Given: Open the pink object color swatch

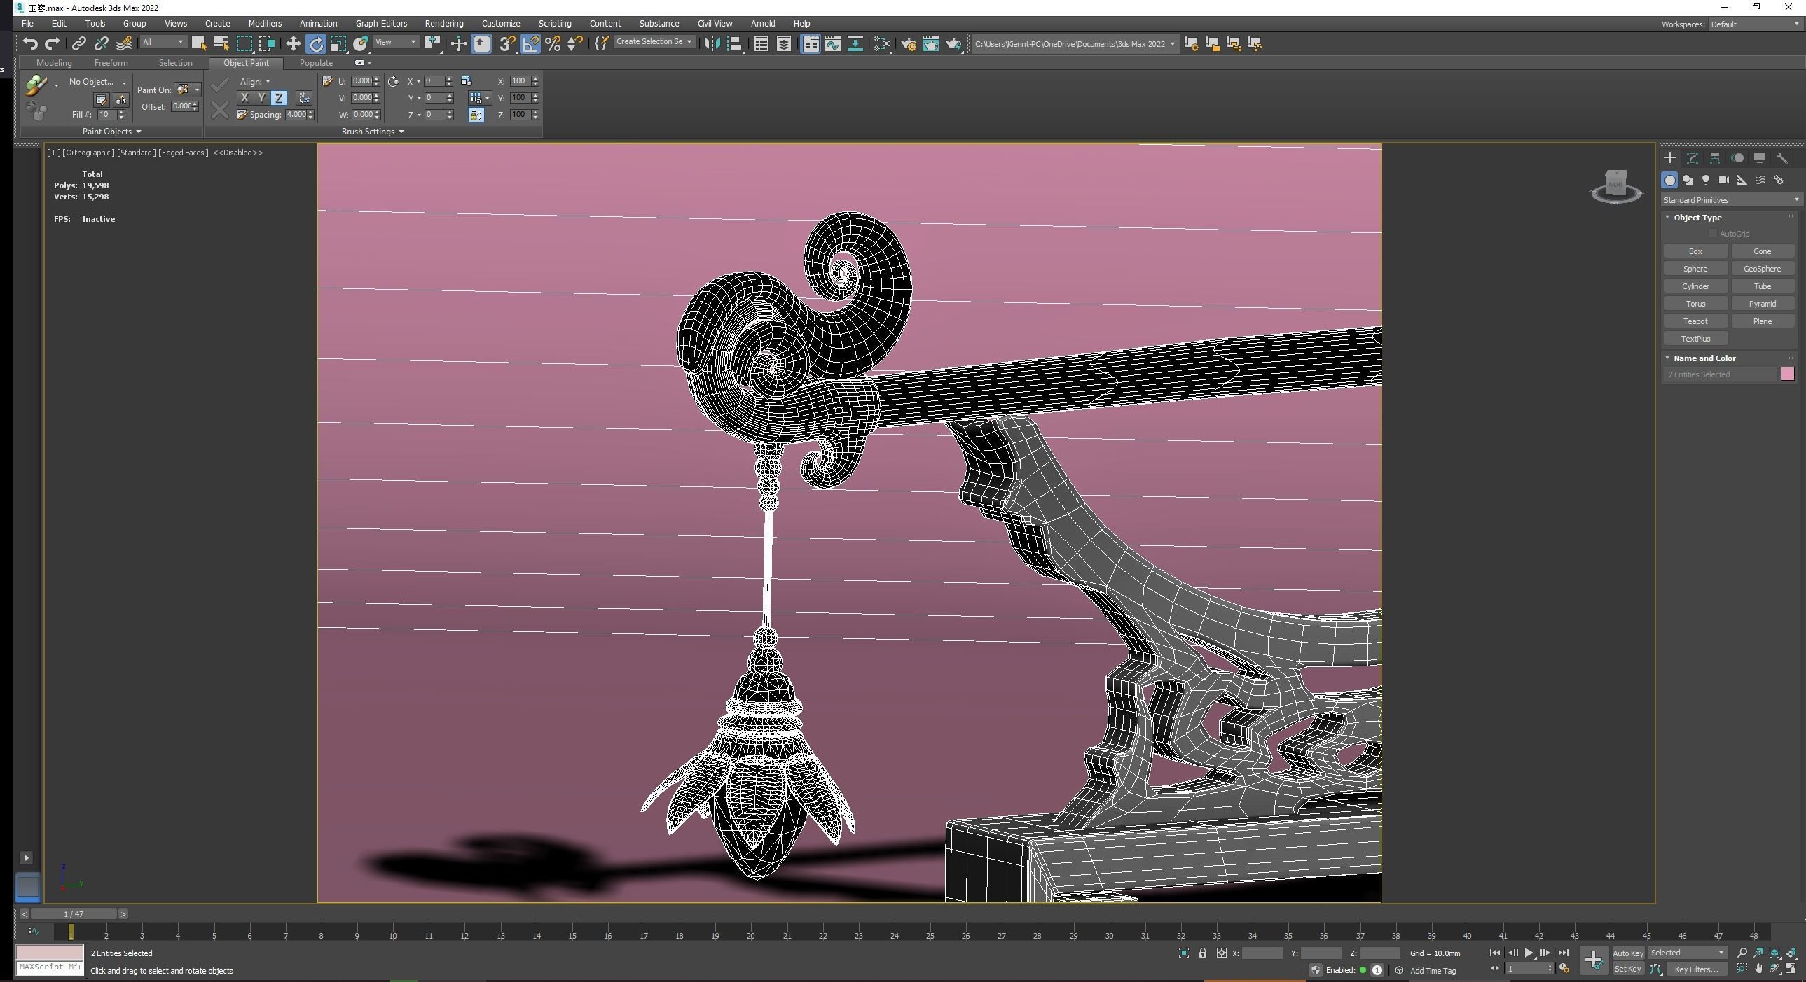Looking at the screenshot, I should 1786,374.
